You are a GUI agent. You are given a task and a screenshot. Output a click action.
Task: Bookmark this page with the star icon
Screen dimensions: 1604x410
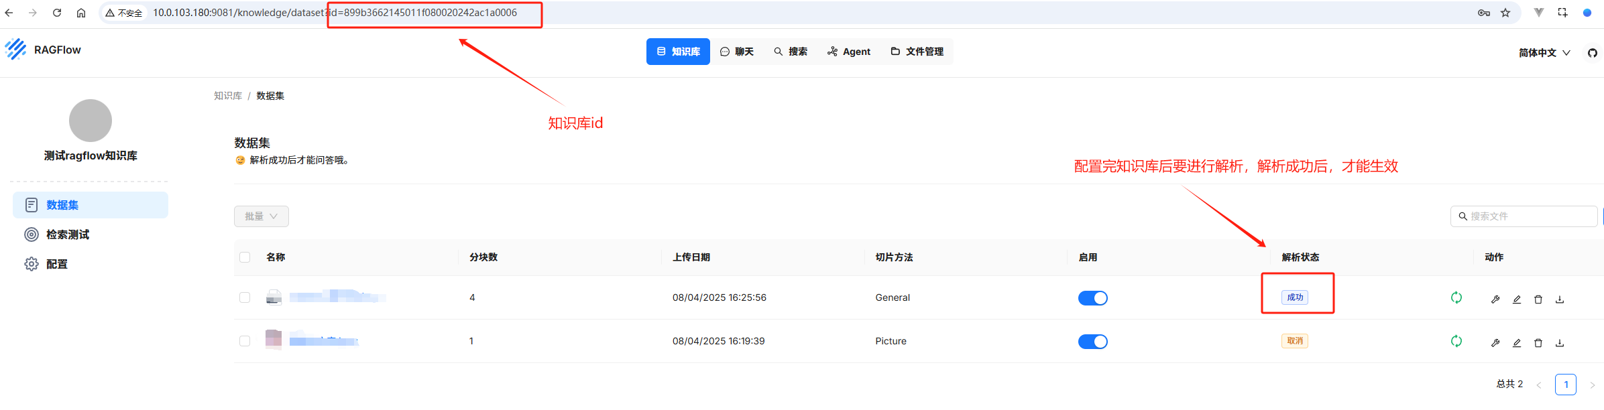coord(1505,13)
